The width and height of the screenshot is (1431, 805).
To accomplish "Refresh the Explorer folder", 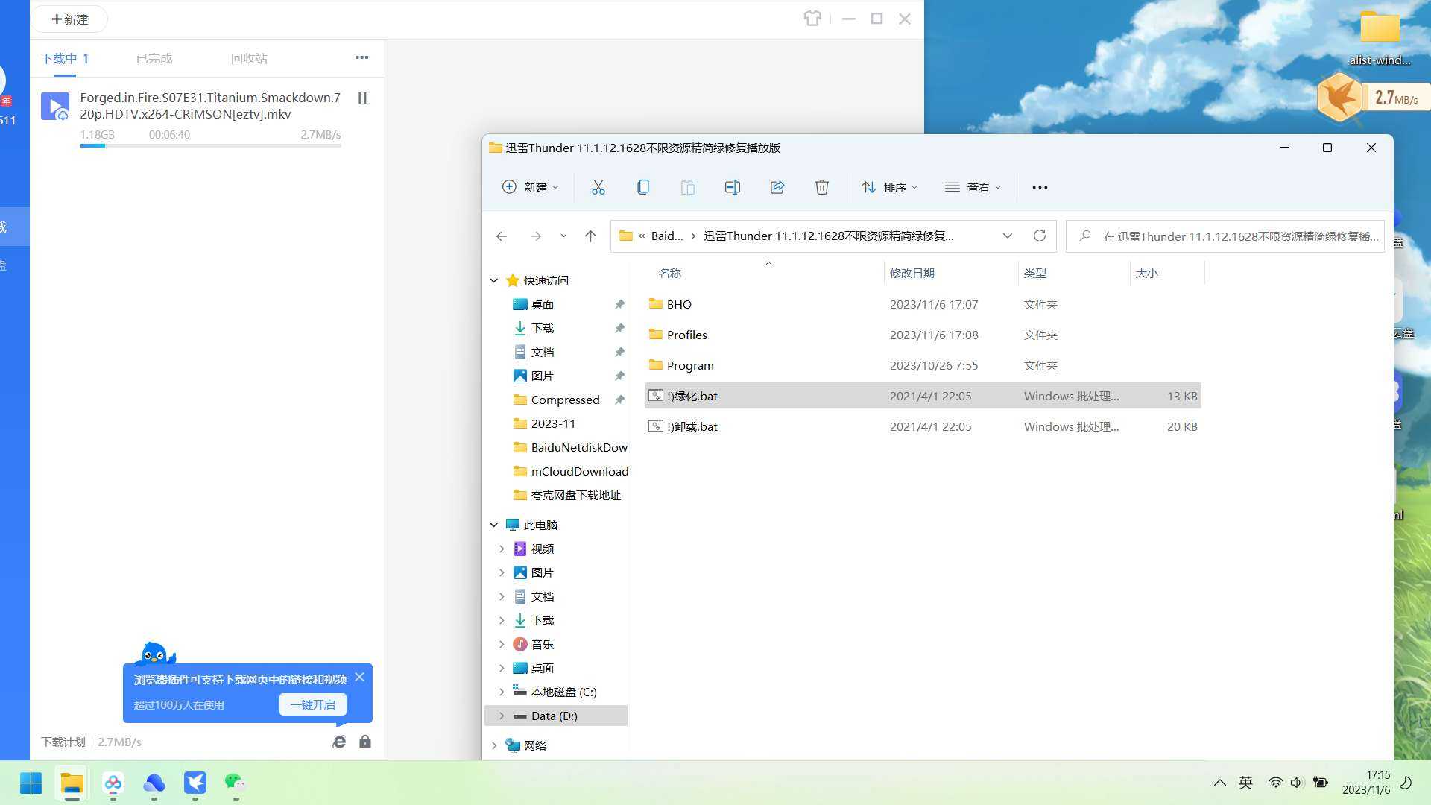I will (x=1039, y=236).
